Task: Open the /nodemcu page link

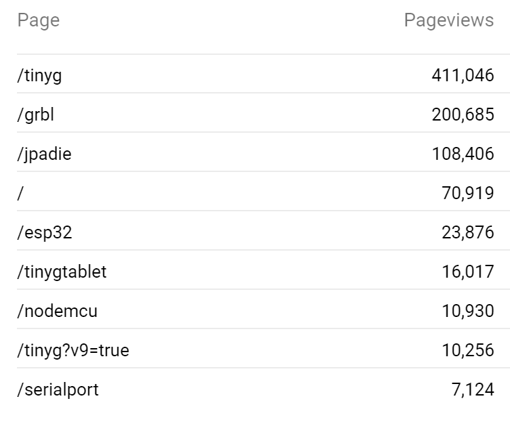Action: pos(57,311)
